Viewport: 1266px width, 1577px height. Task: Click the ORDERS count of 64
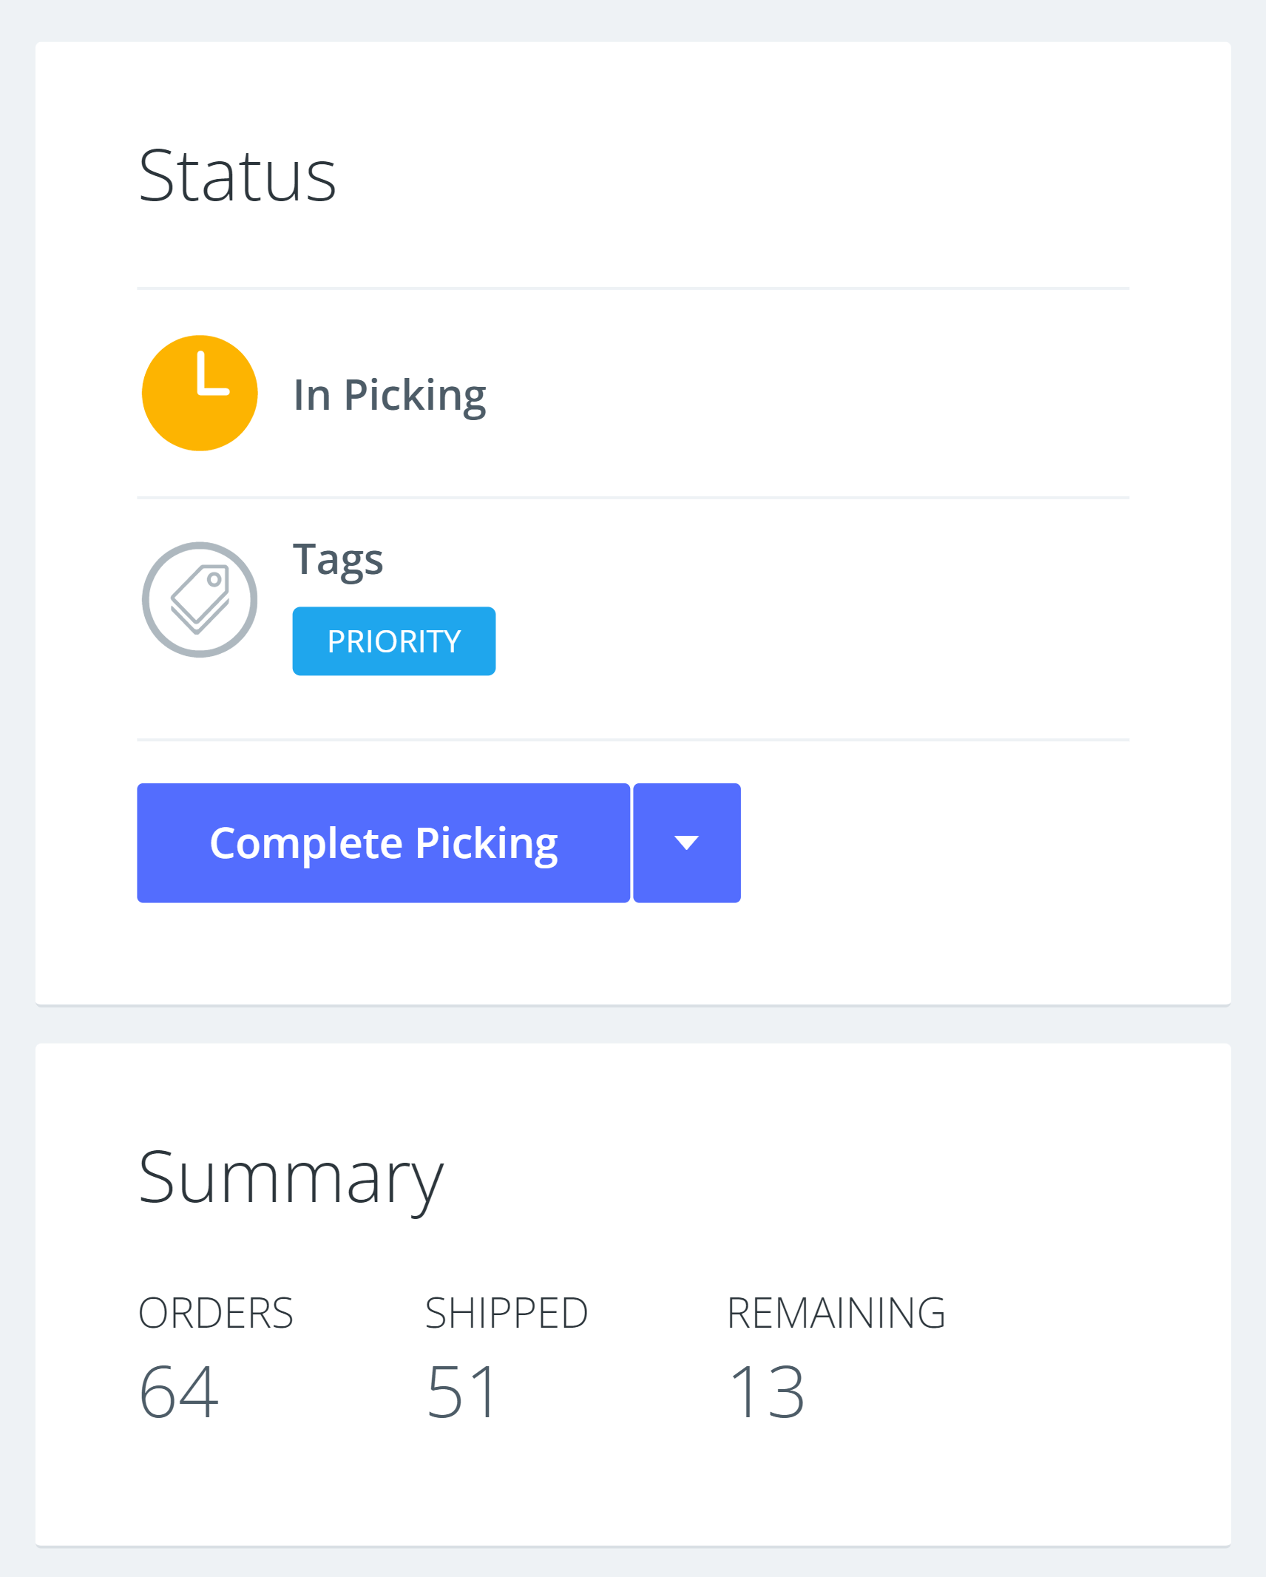(178, 1391)
